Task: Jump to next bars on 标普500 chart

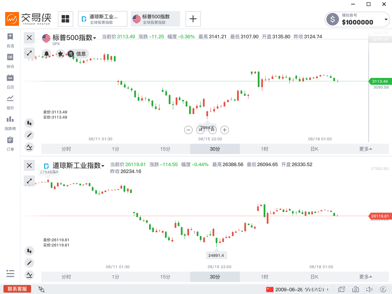Action: pyautogui.click(x=213, y=130)
